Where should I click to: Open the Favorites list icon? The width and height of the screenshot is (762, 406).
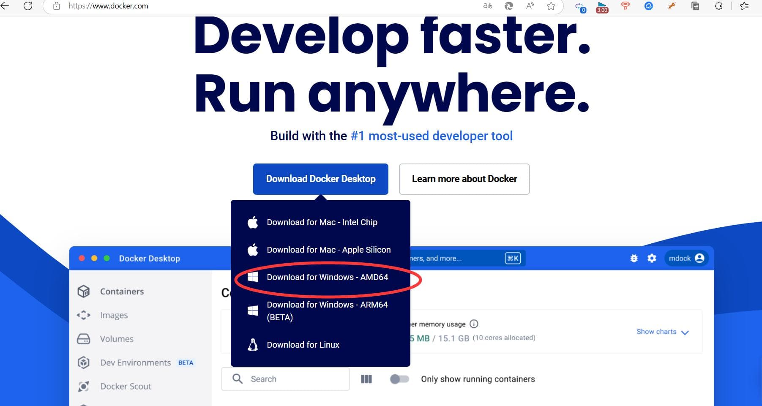745,6
